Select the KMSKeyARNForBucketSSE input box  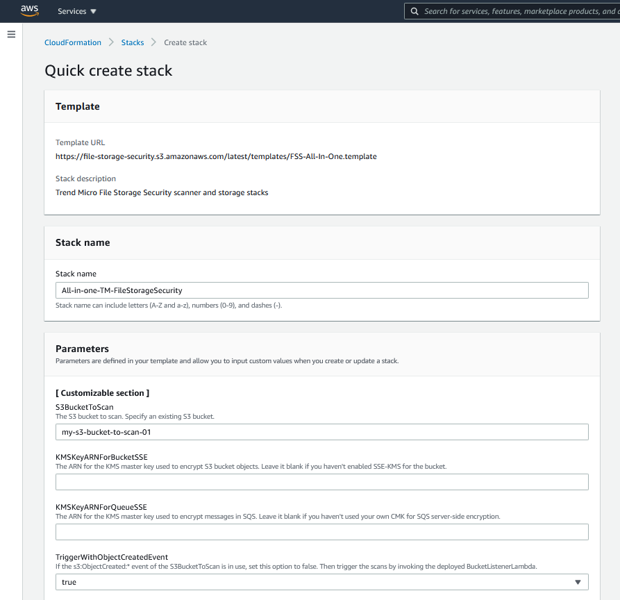click(x=321, y=482)
